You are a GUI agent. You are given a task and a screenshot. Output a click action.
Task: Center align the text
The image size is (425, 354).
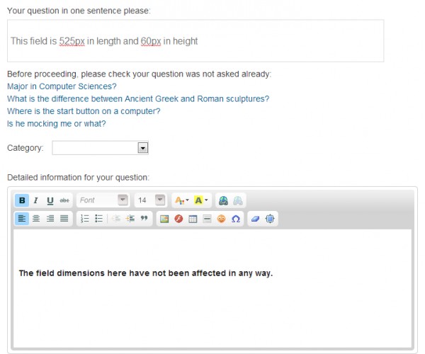click(36, 219)
